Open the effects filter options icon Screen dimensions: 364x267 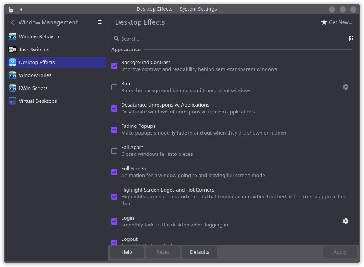pyautogui.click(x=350, y=38)
